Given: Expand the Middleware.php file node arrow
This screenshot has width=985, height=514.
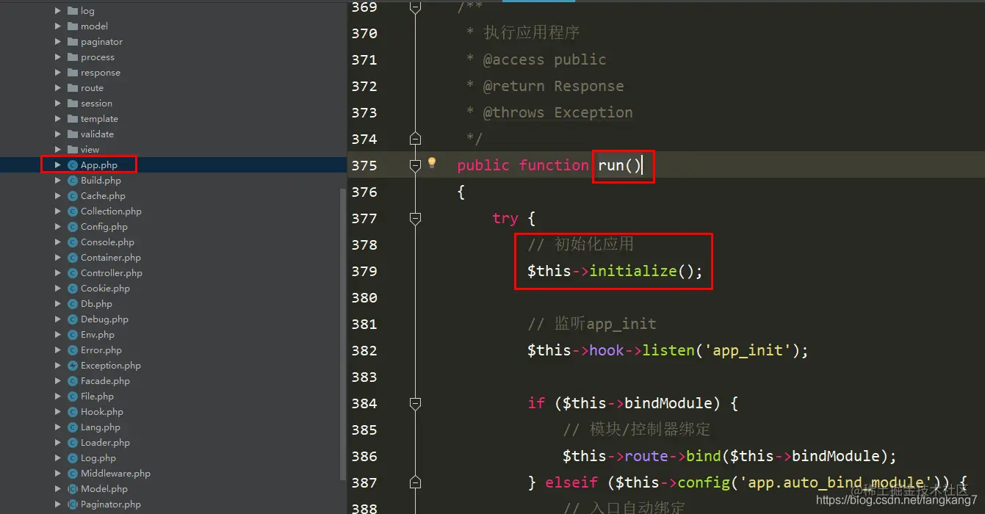Looking at the screenshot, I should coord(58,474).
